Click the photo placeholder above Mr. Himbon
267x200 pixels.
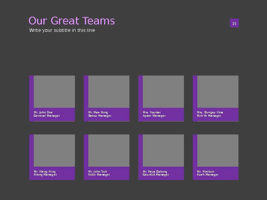[x=218, y=150]
